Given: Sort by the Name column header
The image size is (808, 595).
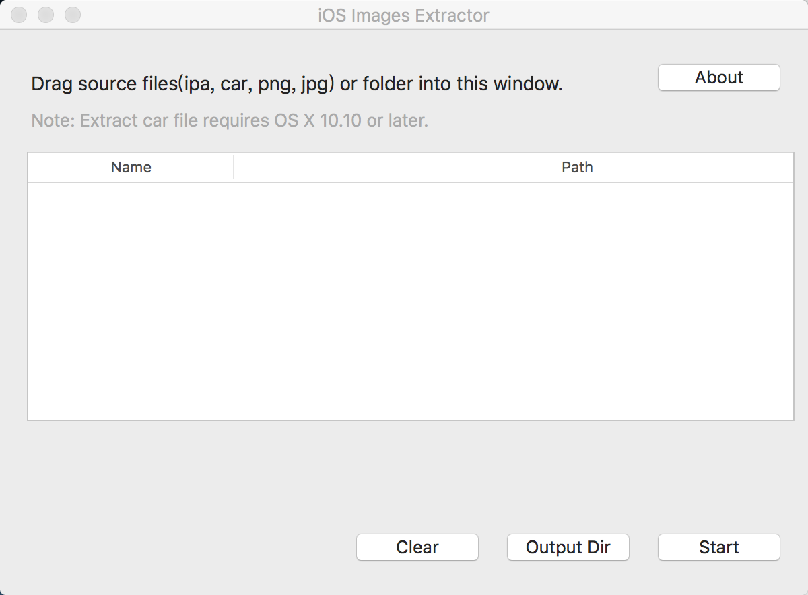Looking at the screenshot, I should click(x=131, y=167).
